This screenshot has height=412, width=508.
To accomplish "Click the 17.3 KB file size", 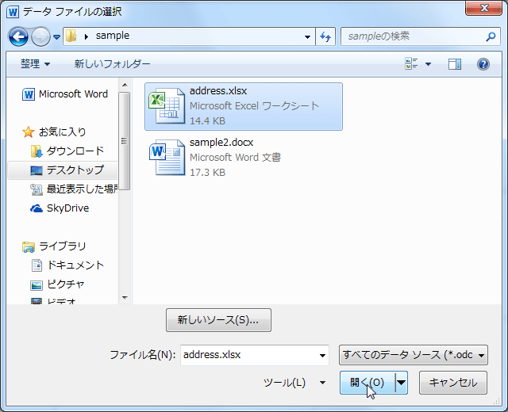I will [x=207, y=173].
